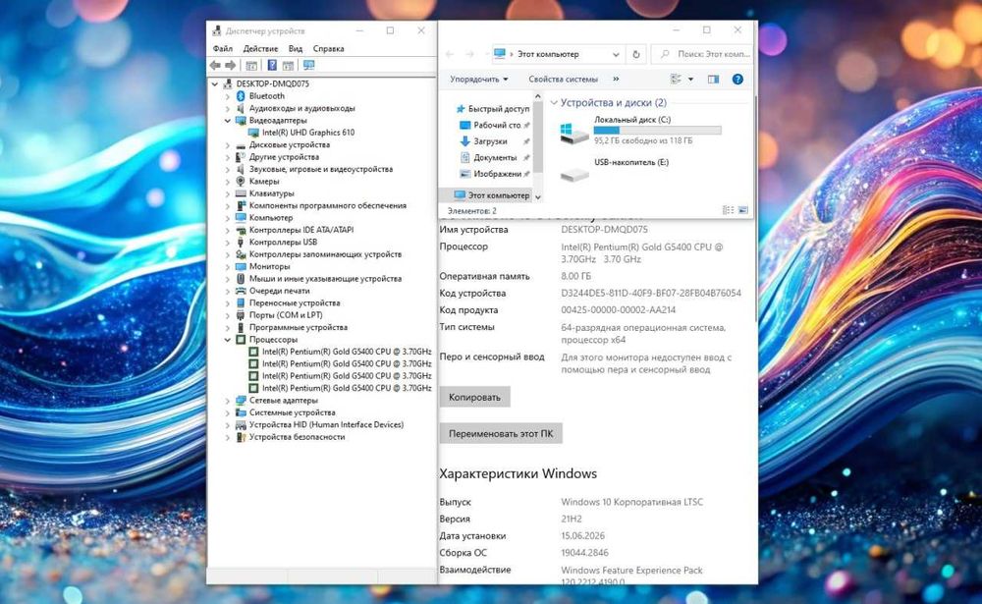982x604 pixels.
Task: Toggle the preview pane icon in Explorer
Action: coord(713,79)
